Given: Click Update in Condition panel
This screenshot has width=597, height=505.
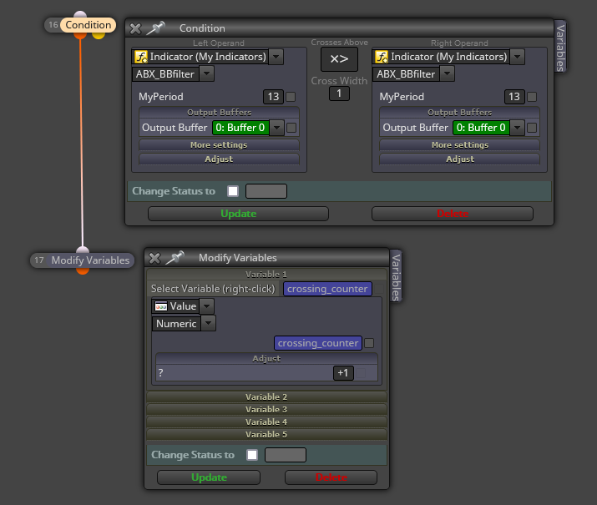Looking at the screenshot, I should (238, 214).
